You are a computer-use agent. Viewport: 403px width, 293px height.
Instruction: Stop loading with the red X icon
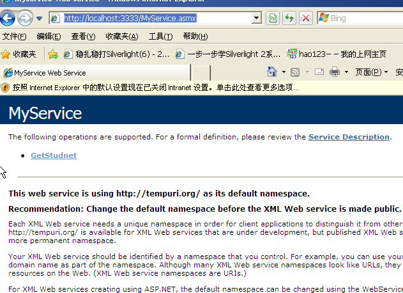pos(305,18)
